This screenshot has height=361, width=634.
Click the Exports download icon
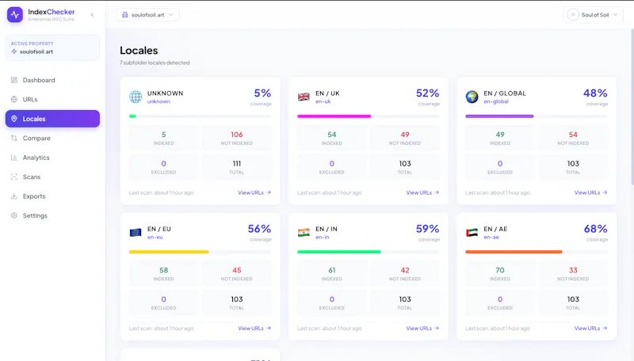click(14, 196)
